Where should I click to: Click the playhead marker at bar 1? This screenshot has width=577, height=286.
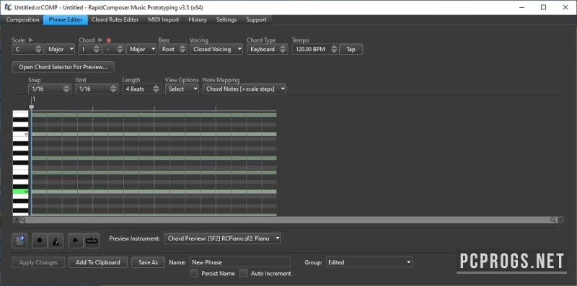[31, 107]
